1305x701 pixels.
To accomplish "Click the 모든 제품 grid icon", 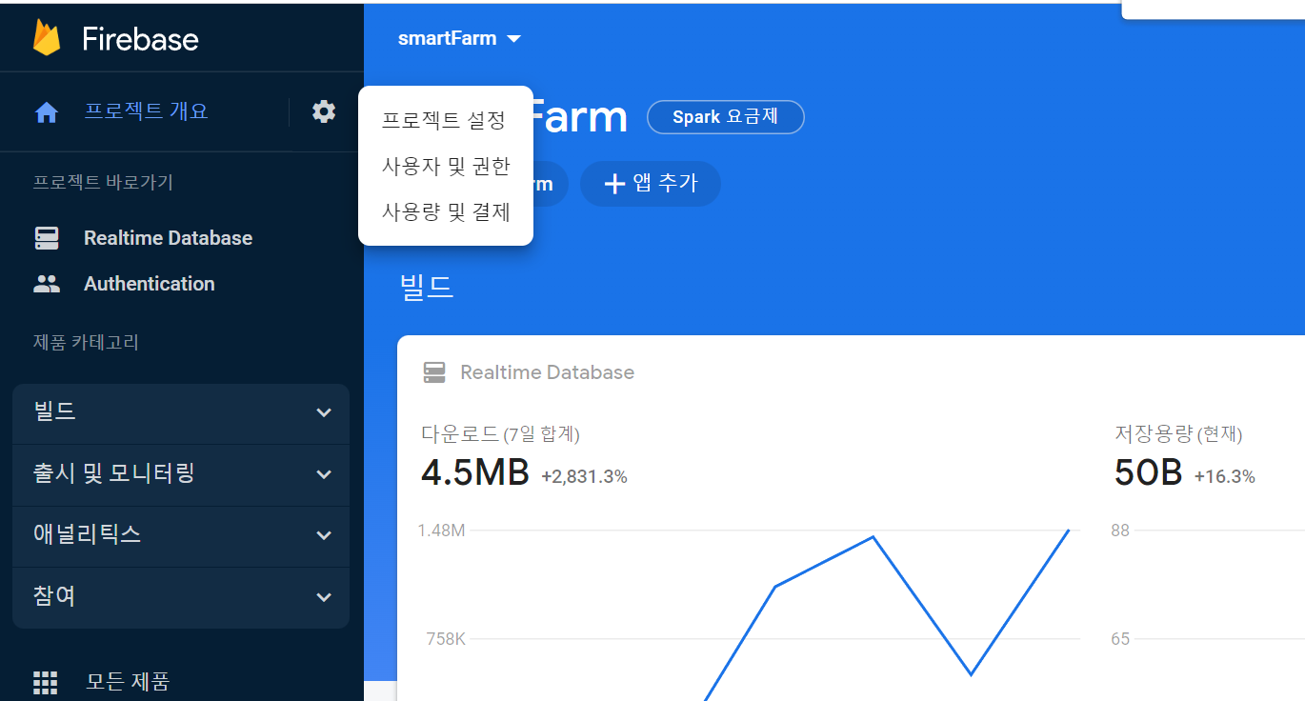I will (46, 682).
